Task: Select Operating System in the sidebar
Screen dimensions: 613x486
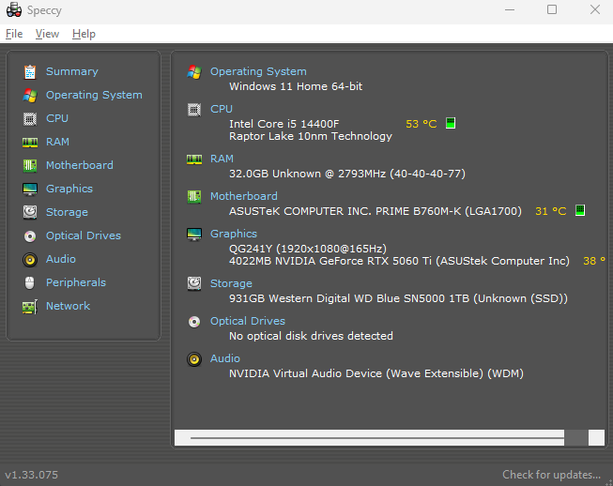Action: click(94, 95)
